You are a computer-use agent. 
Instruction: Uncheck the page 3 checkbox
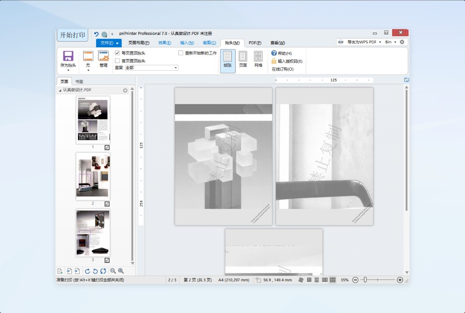point(107,260)
